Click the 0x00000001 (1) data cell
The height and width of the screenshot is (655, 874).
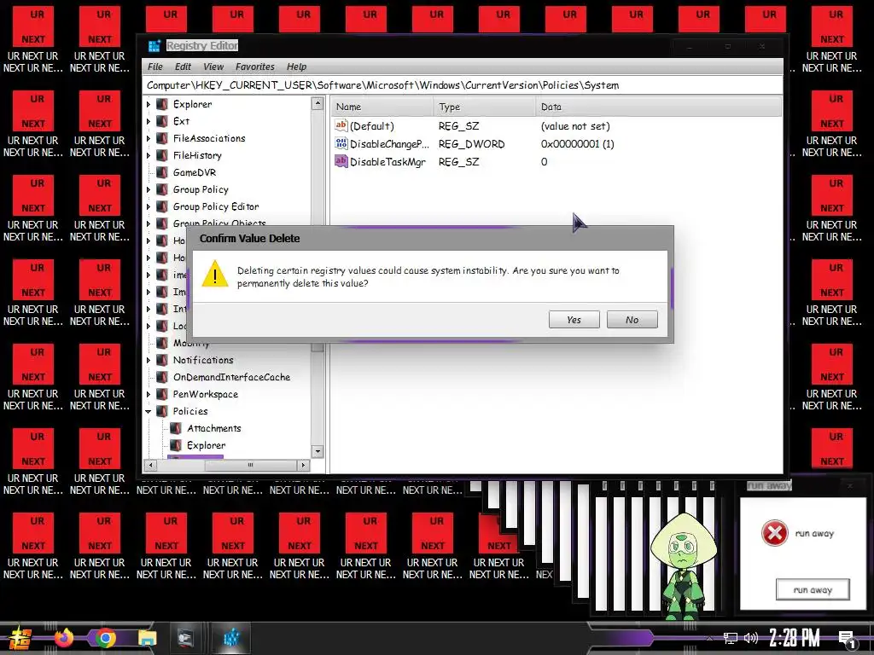click(x=578, y=144)
